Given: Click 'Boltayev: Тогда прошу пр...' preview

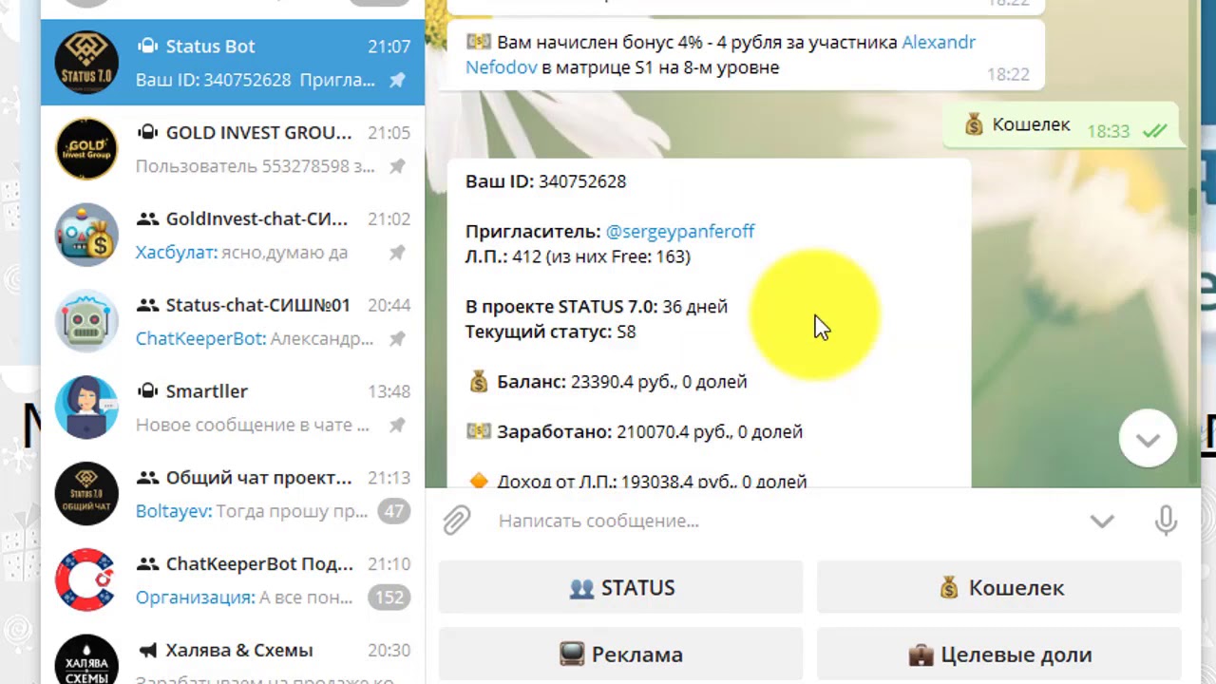Looking at the screenshot, I should [x=252, y=511].
